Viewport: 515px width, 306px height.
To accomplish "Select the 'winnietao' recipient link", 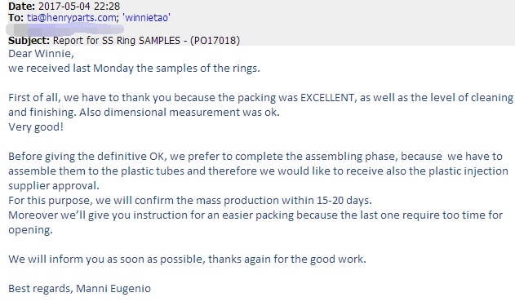I will [x=146, y=18].
